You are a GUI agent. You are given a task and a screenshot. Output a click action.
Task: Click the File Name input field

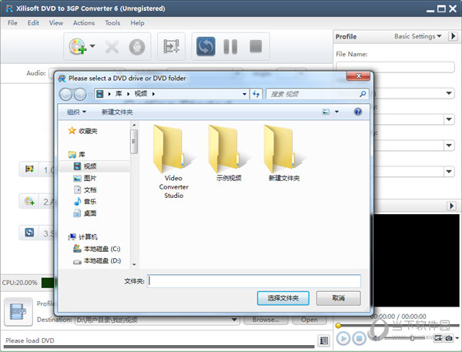click(x=395, y=67)
